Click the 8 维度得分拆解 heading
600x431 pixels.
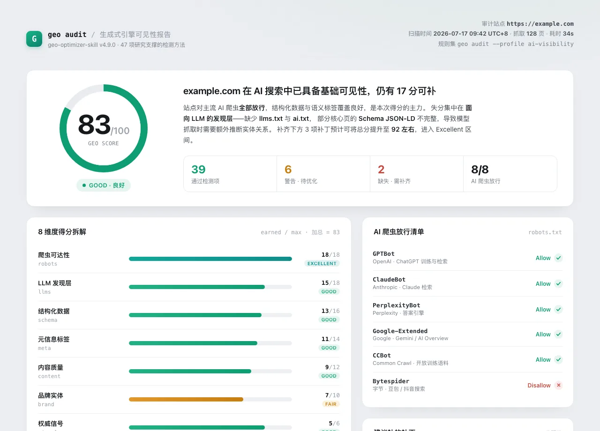[x=62, y=232]
